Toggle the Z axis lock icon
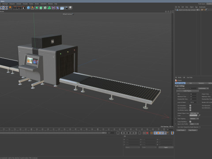This screenshot has height=159, width=212. [5, 8]
